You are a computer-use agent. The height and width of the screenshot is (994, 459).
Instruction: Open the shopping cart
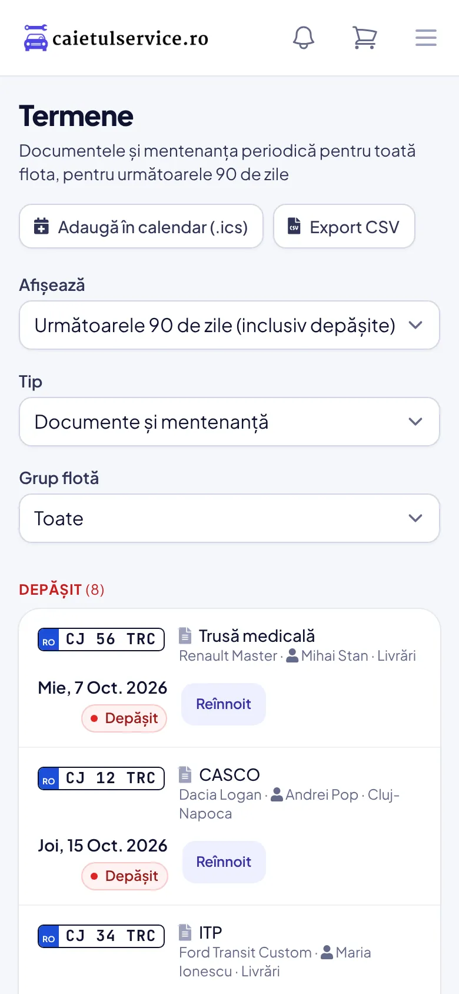(x=365, y=38)
